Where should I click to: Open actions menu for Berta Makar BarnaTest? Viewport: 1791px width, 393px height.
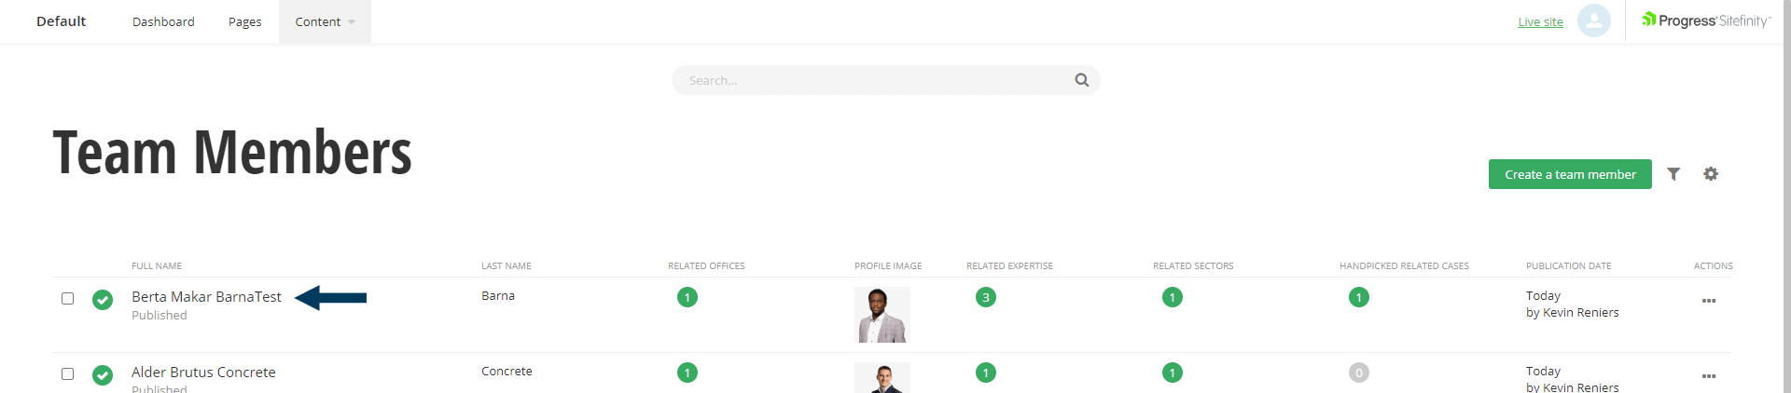tap(1709, 301)
